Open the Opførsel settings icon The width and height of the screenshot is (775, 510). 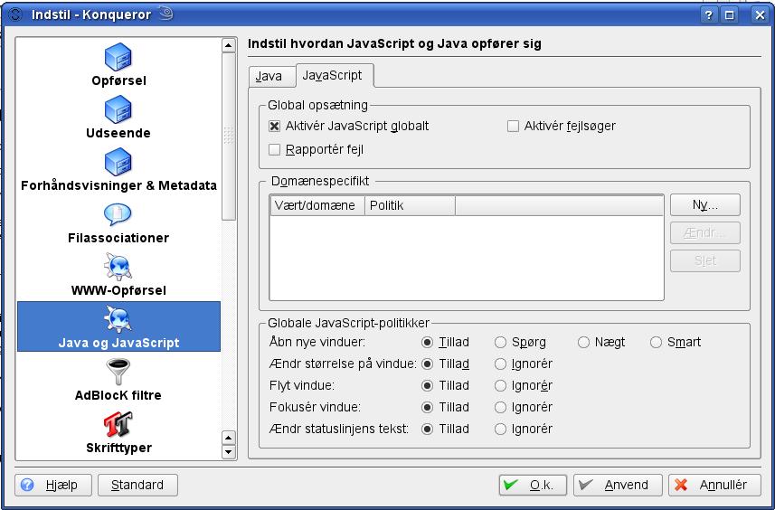(x=118, y=57)
